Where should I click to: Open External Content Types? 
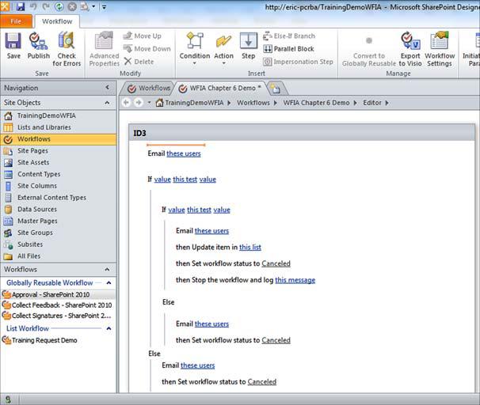(x=59, y=198)
